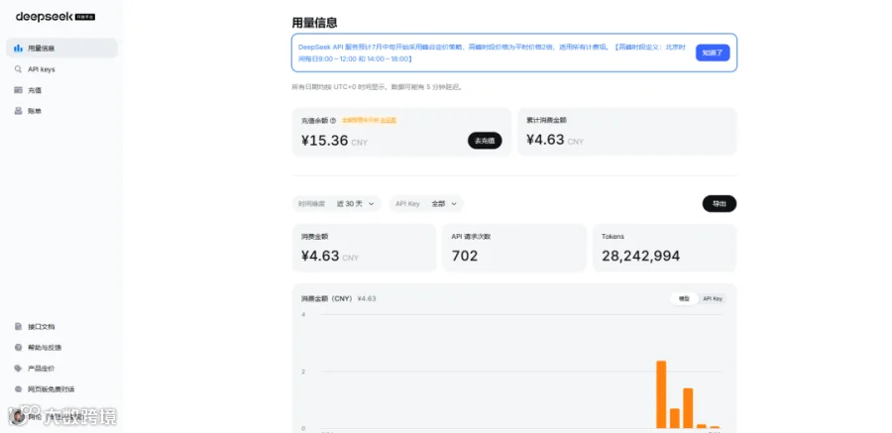892x433 pixels.
Task: Click the 消费金额（CNY）chart title
Action: [326, 298]
